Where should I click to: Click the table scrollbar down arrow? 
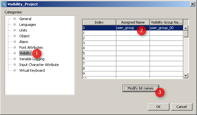click(186, 76)
